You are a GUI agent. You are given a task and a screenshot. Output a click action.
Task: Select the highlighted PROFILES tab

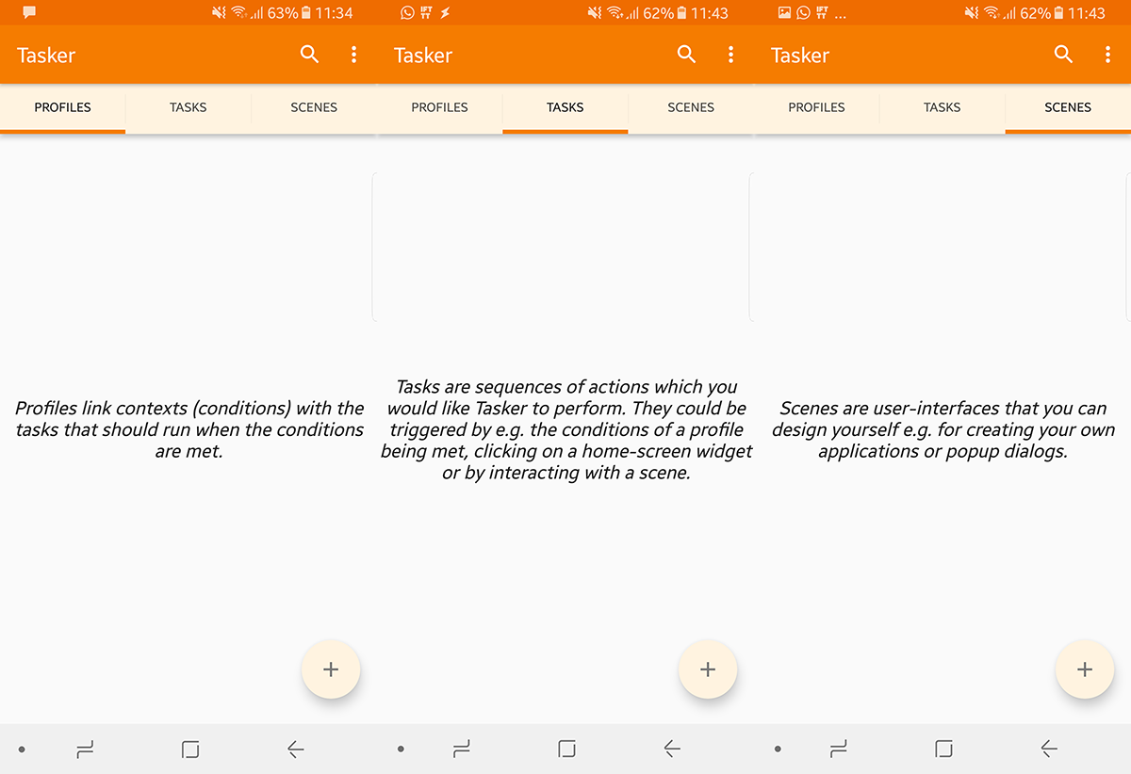pyautogui.click(x=63, y=107)
